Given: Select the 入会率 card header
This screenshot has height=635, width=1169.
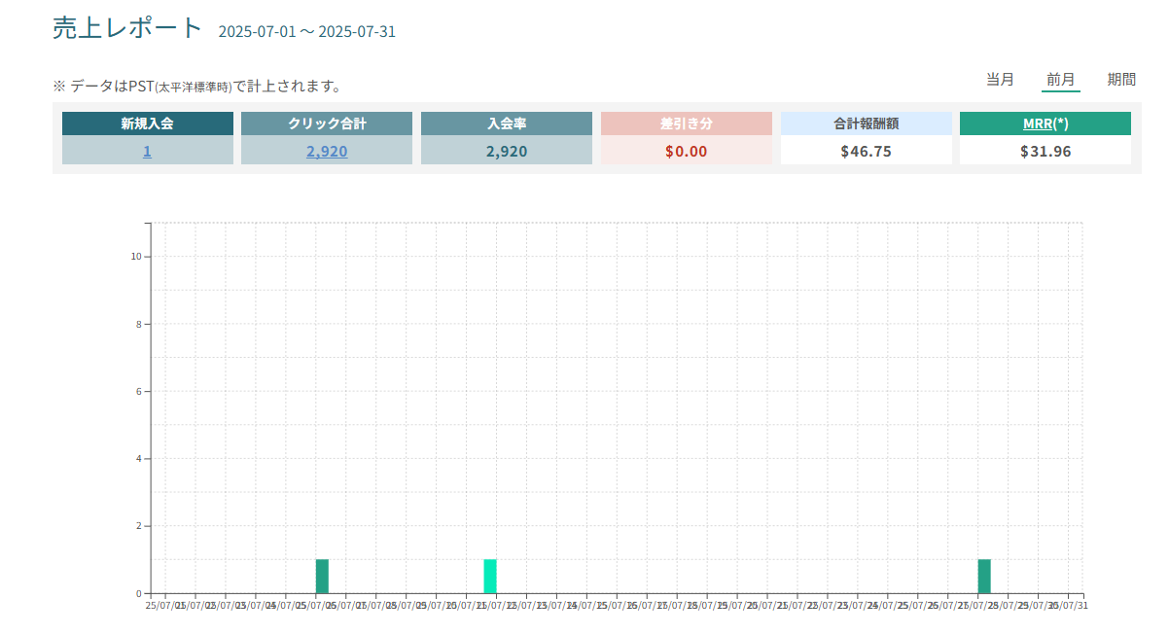Looking at the screenshot, I should [506, 123].
